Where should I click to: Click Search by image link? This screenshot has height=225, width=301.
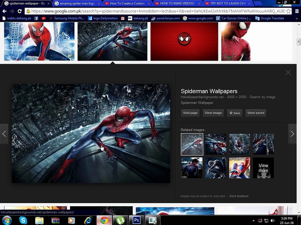tap(263, 97)
